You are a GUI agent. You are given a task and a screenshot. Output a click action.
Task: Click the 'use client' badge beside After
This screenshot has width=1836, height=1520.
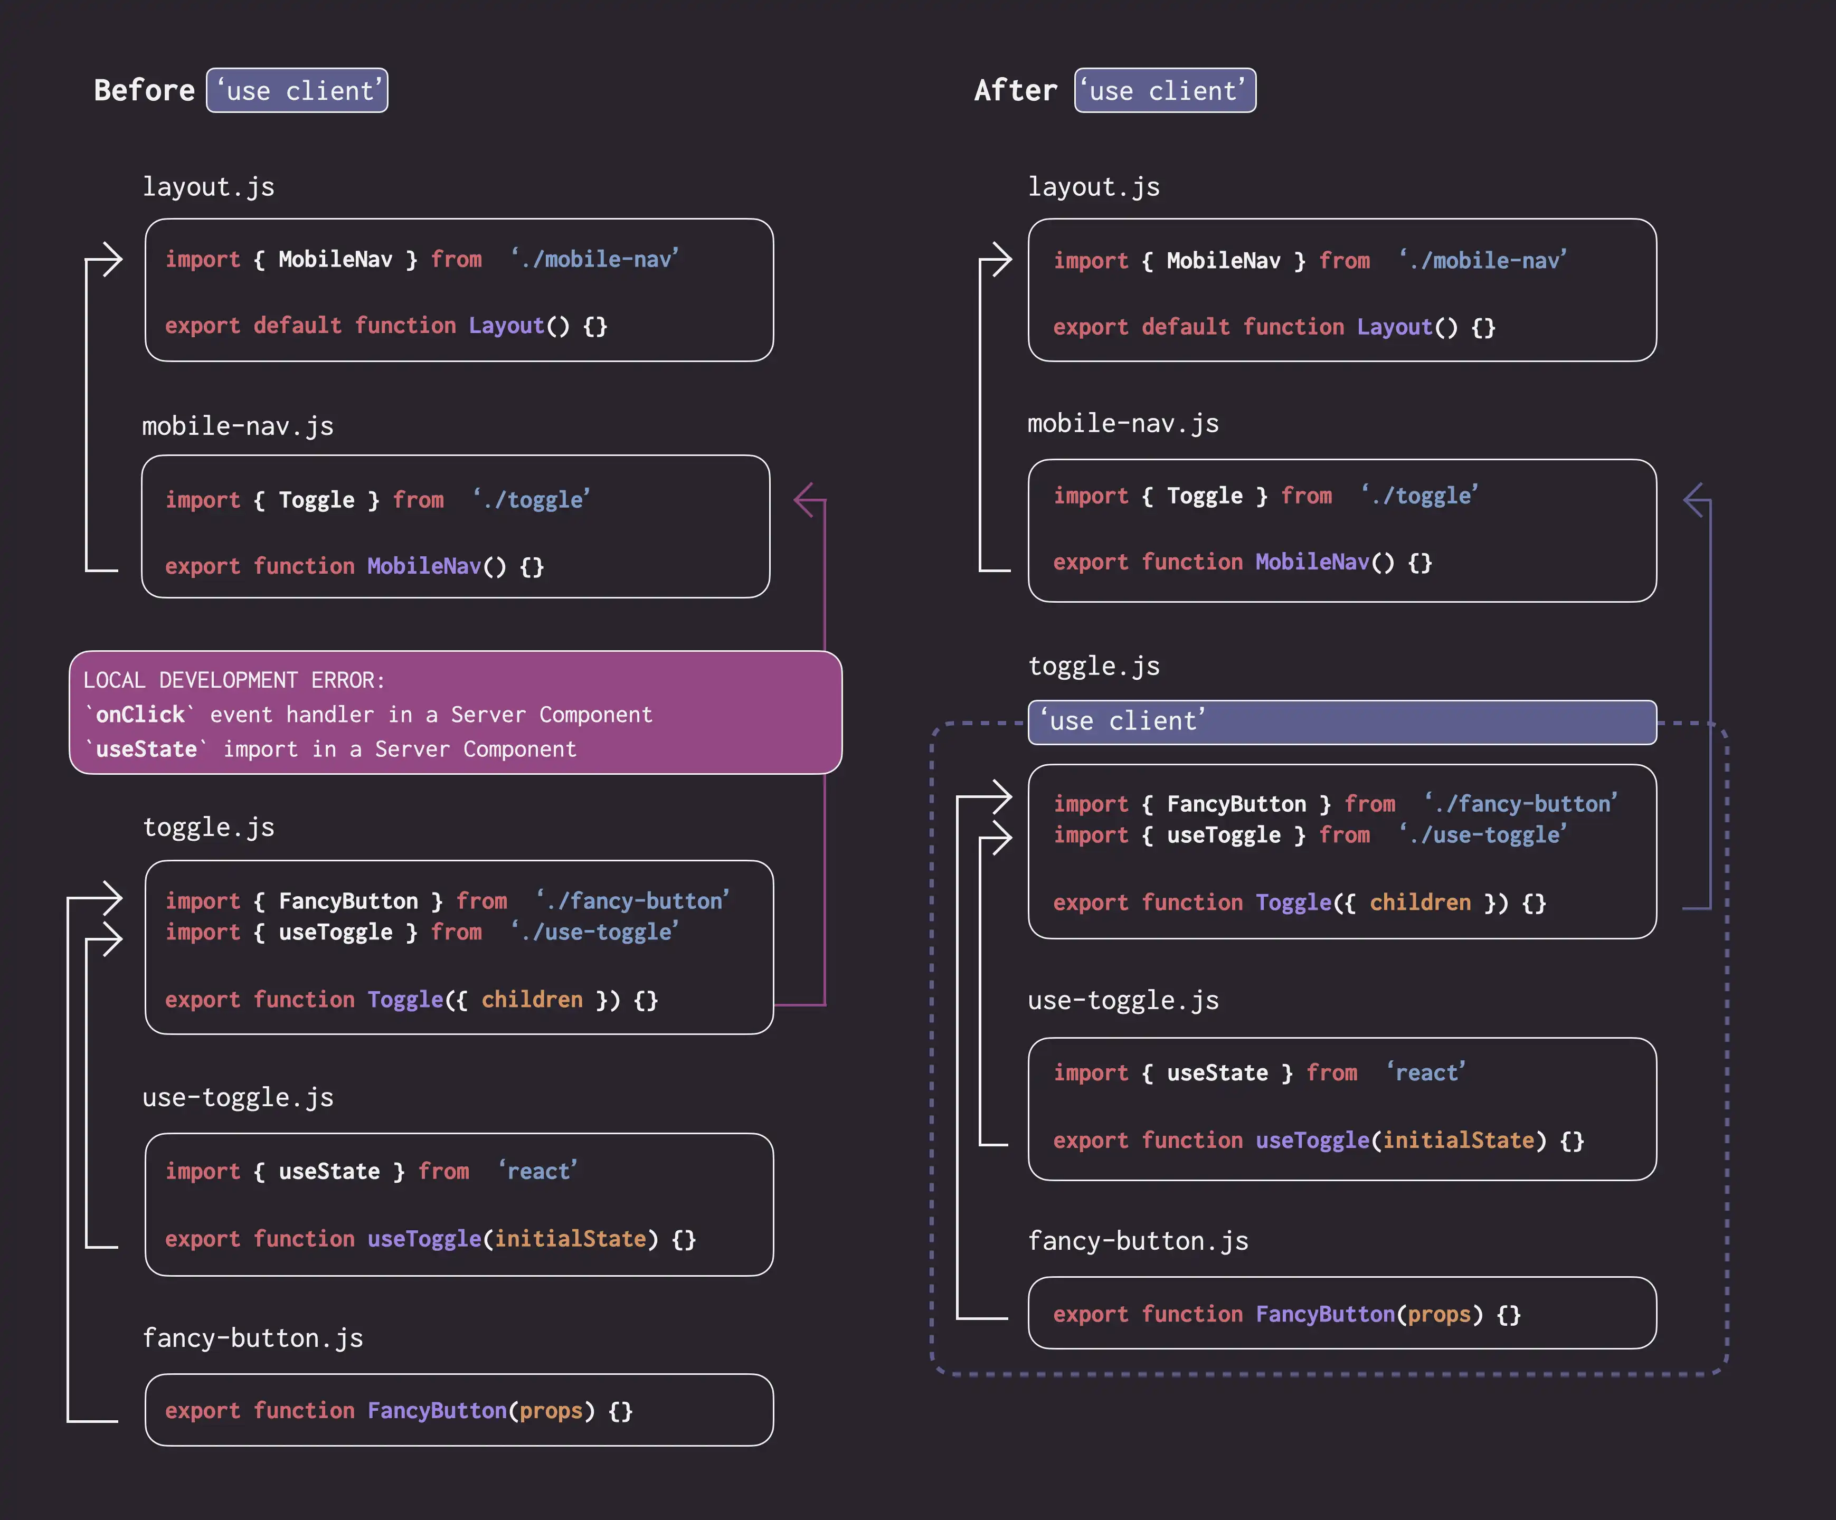click(x=1166, y=90)
